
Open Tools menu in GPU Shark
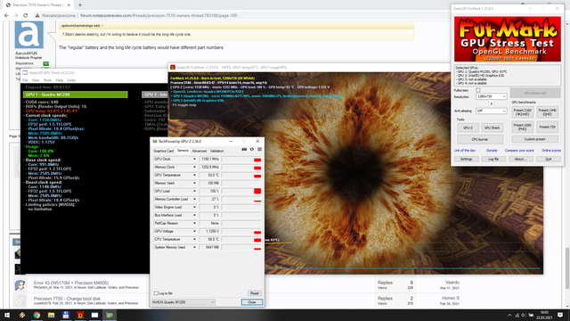point(47,80)
